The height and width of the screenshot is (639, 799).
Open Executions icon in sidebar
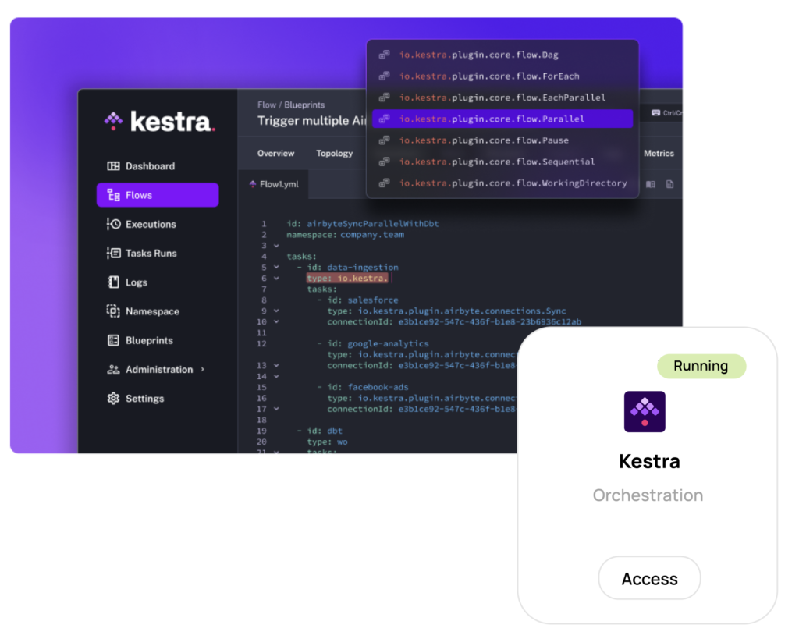click(x=114, y=224)
